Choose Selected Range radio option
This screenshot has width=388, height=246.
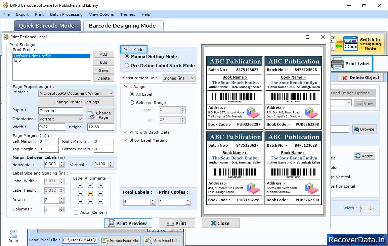[x=132, y=103]
